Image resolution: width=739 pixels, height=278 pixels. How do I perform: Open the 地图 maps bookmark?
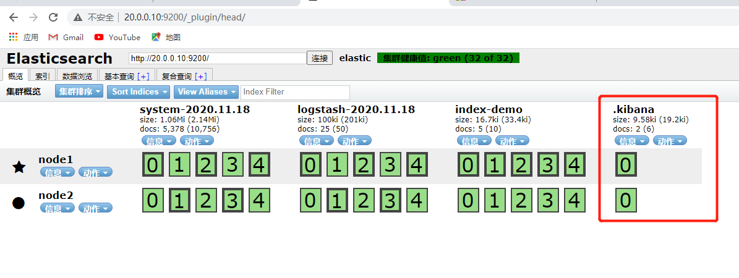tap(166, 37)
